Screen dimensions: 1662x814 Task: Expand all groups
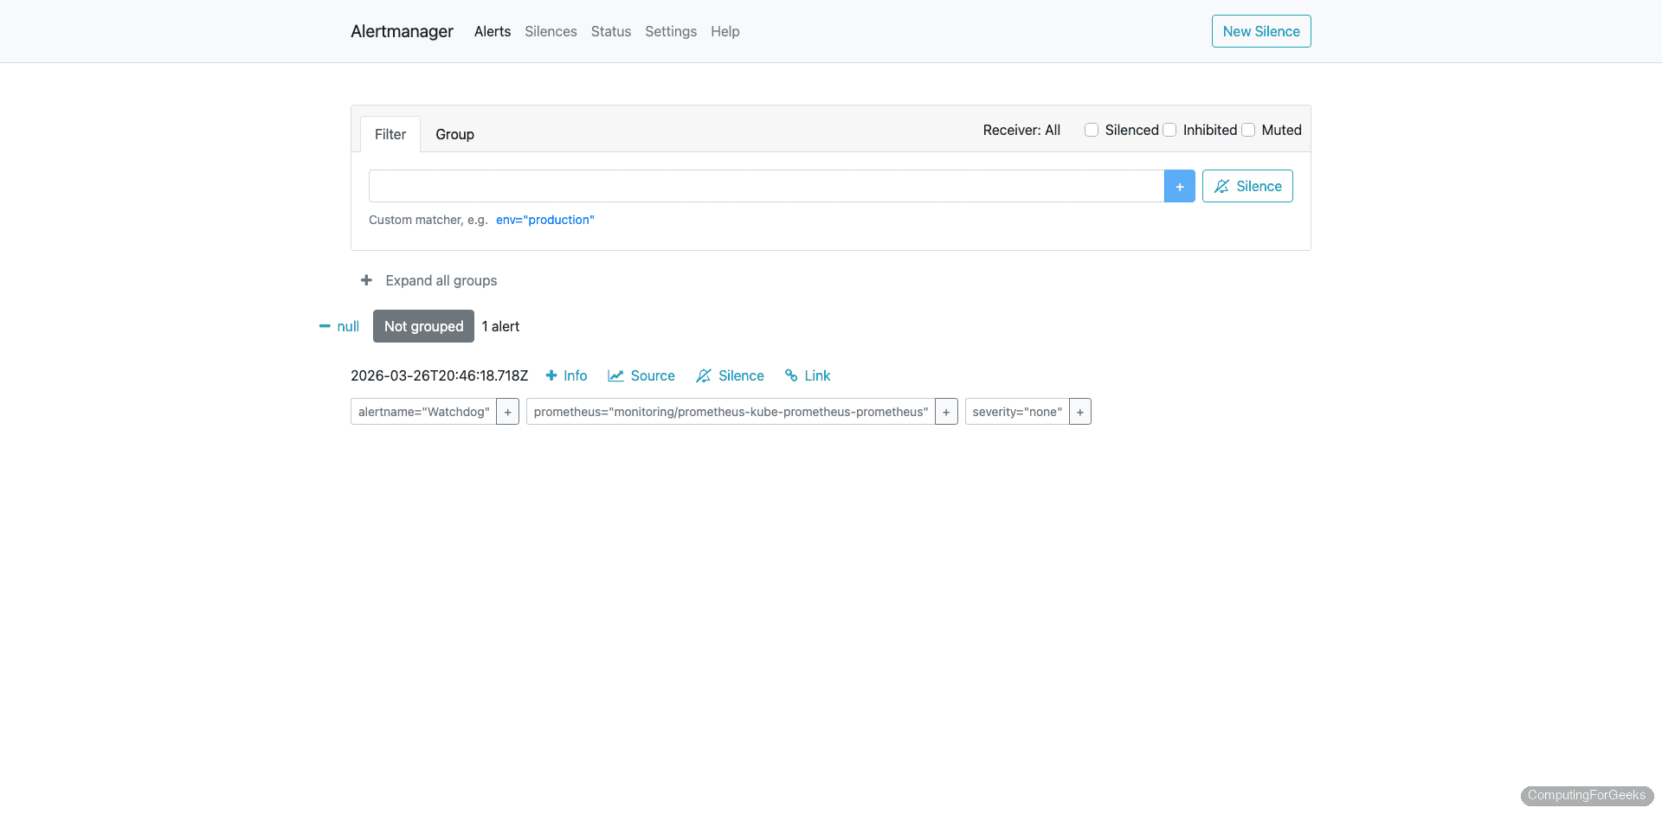[x=428, y=280]
